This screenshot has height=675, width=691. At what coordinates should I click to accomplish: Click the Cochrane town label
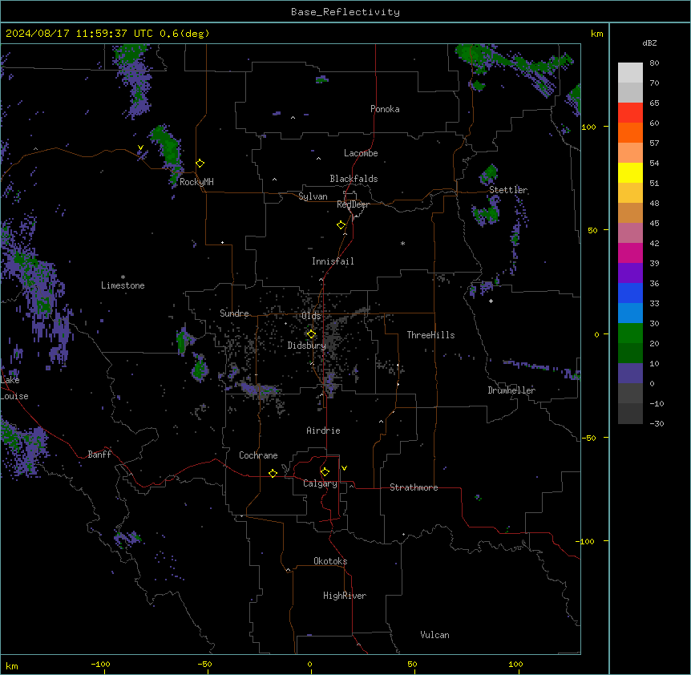tap(258, 455)
